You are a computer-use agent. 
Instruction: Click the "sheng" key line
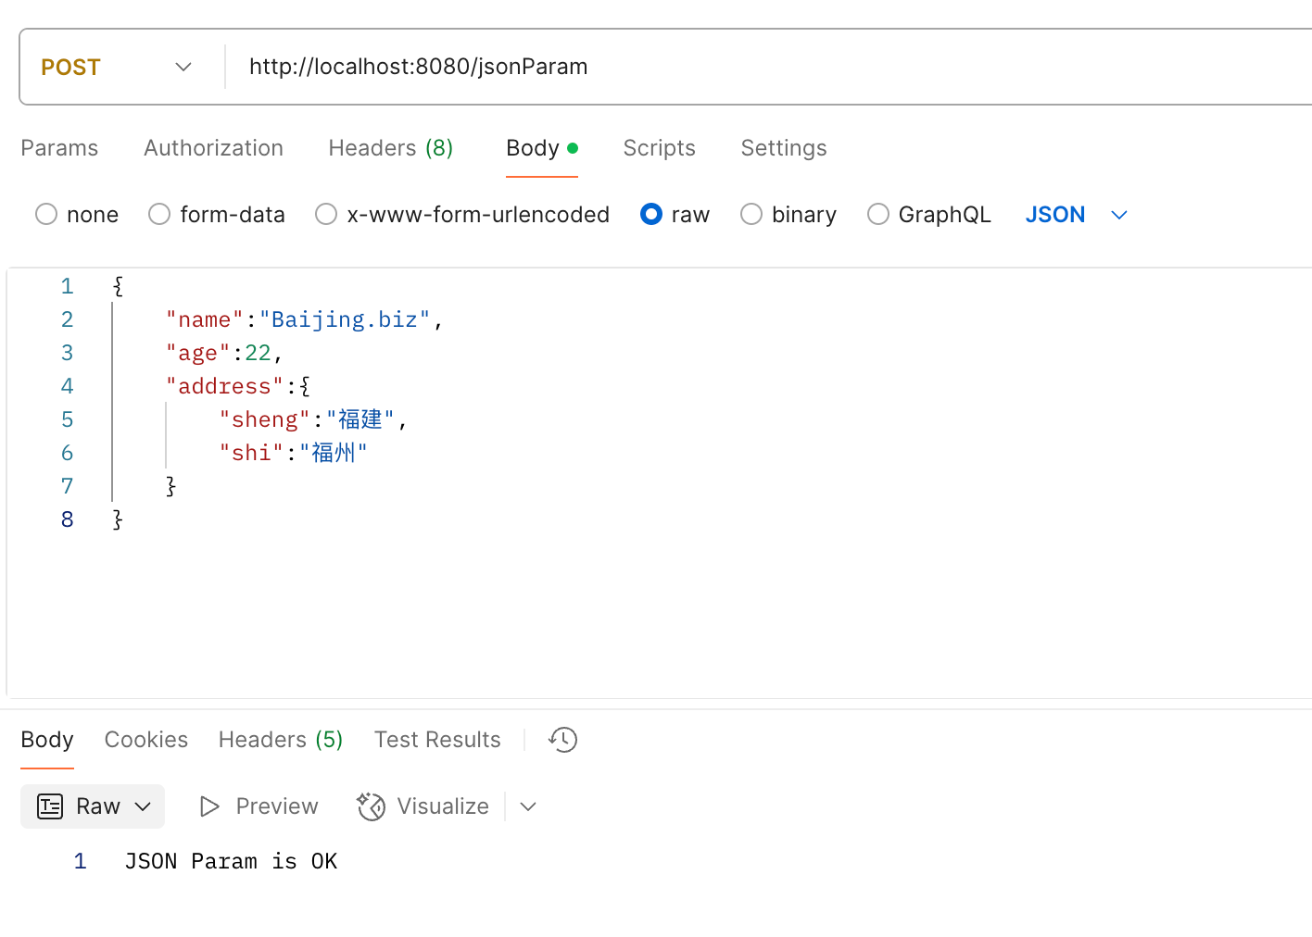pos(313,419)
